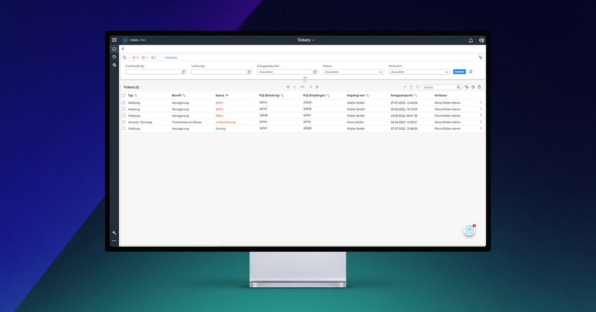Open the floating action button bottom right

pos(469,229)
